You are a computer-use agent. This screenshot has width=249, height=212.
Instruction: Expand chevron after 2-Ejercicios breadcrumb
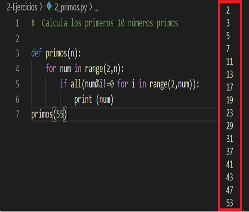click(x=41, y=7)
